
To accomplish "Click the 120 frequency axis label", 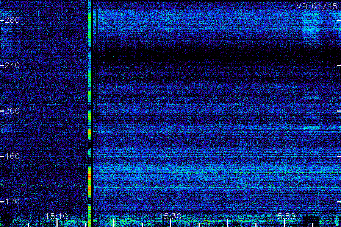I will pyautogui.click(x=12, y=202).
